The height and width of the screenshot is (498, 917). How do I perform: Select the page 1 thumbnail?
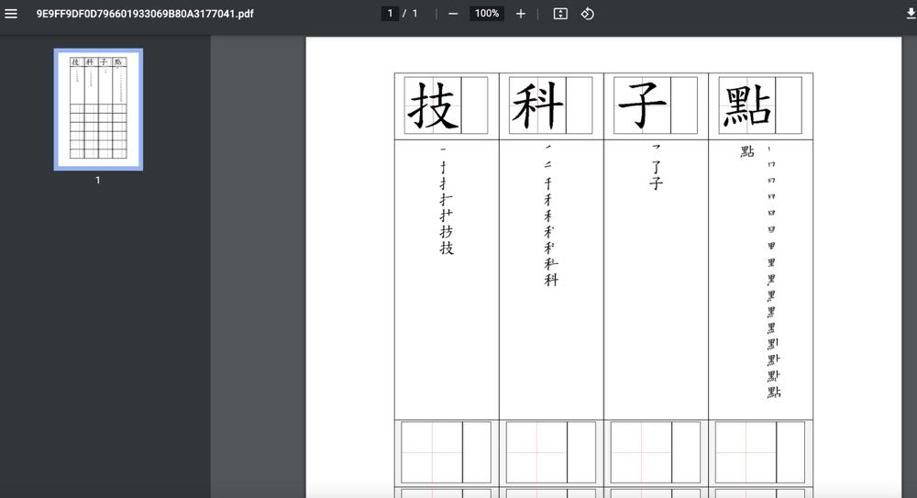[x=98, y=109]
